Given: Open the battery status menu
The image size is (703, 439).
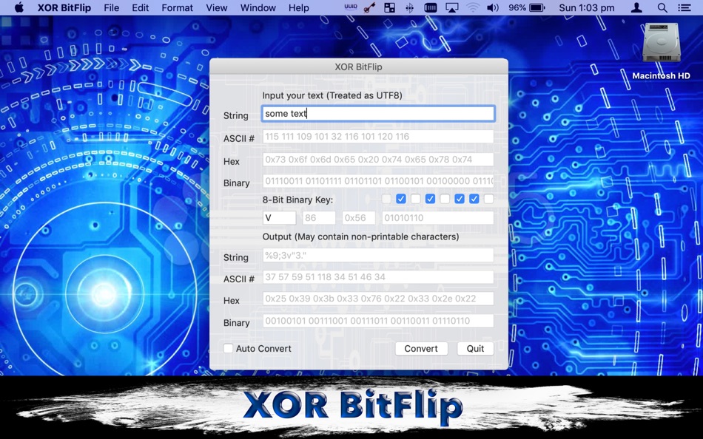Looking at the screenshot, I should 536,7.
